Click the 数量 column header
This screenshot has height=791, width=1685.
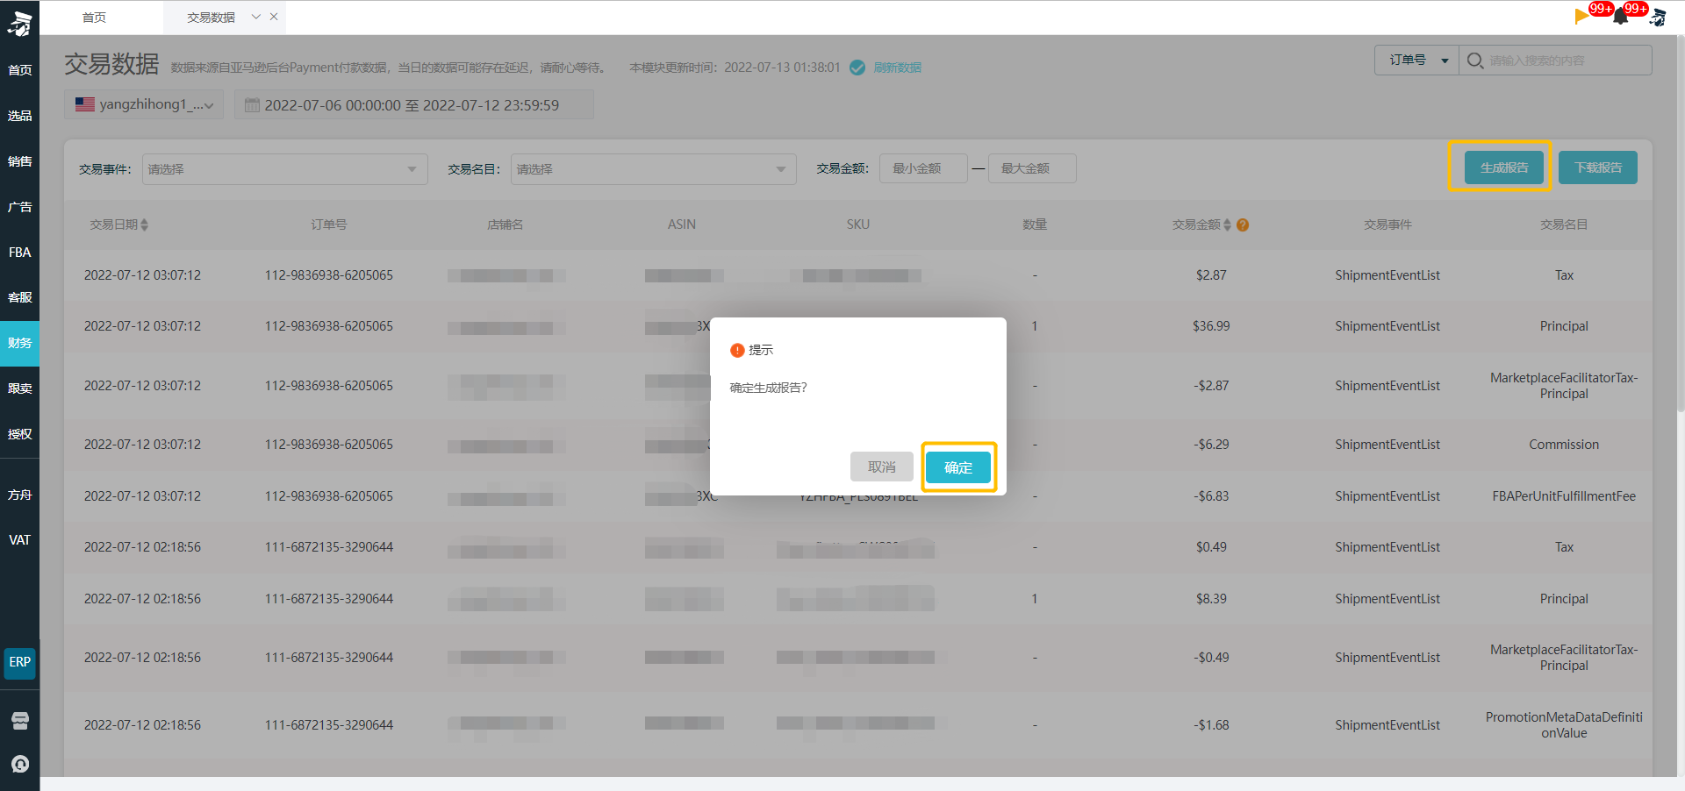(x=1035, y=224)
